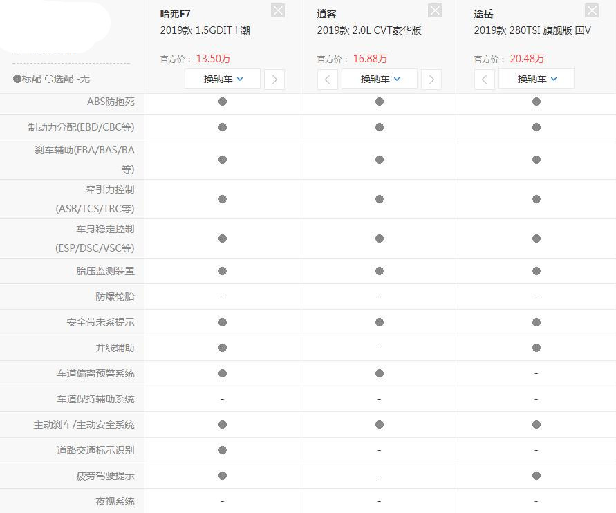Click the 逍客 model name
616x513 pixels.
point(326,14)
